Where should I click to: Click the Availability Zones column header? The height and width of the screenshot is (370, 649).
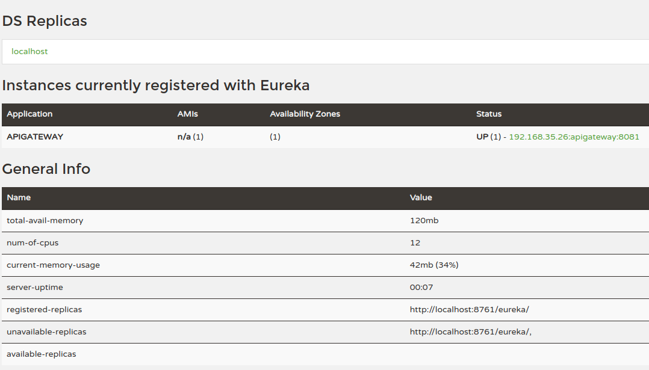tap(305, 114)
